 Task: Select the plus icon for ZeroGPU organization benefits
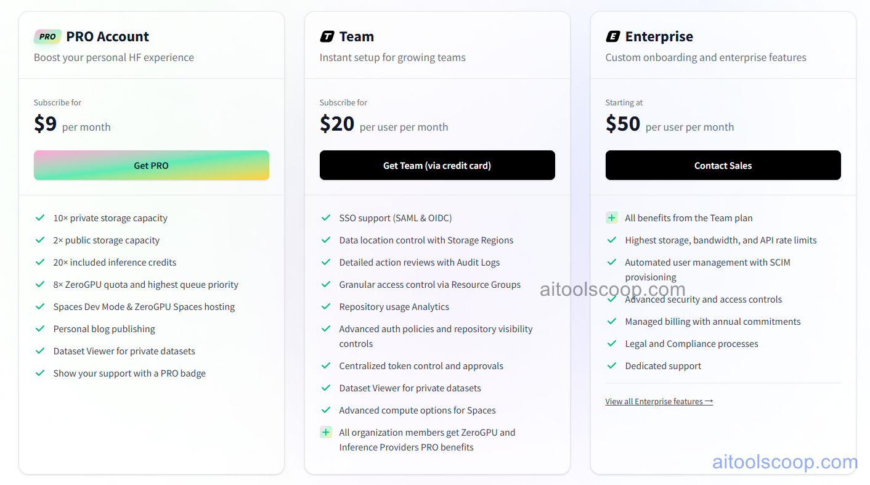pos(326,432)
